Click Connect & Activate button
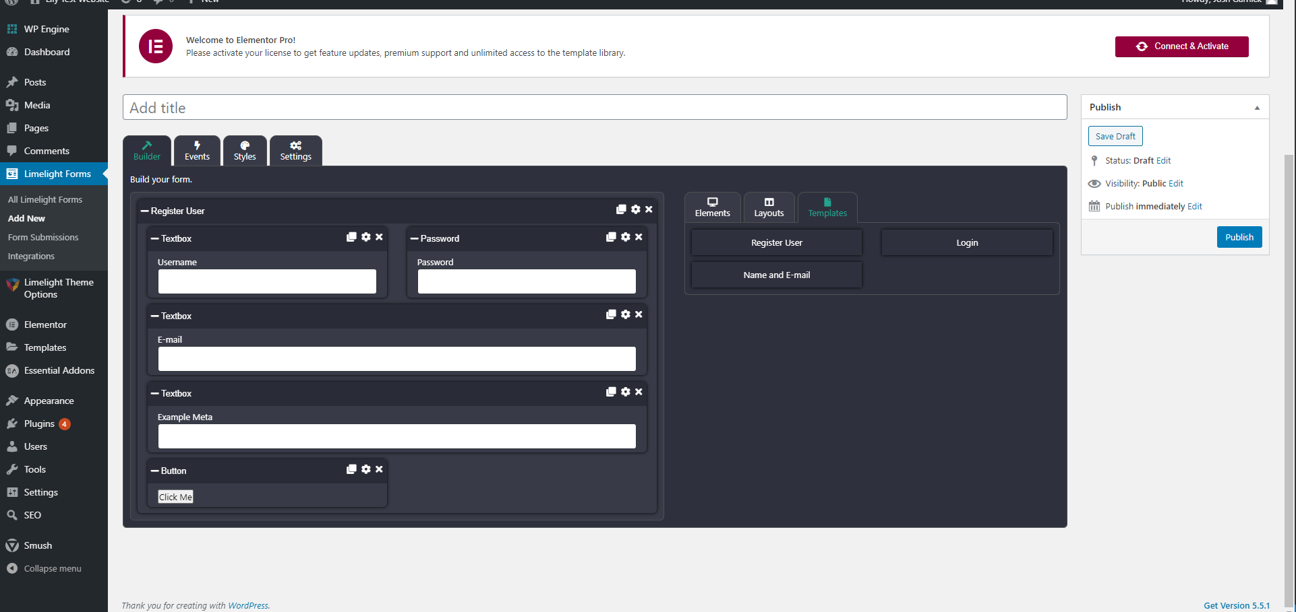Image resolution: width=1296 pixels, height=612 pixels. pos(1181,46)
